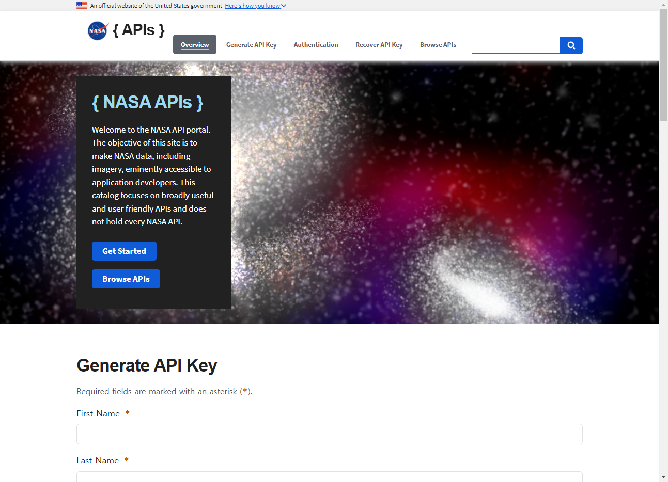
Task: Click the { NASA APIs } hero heading
Action: [148, 102]
